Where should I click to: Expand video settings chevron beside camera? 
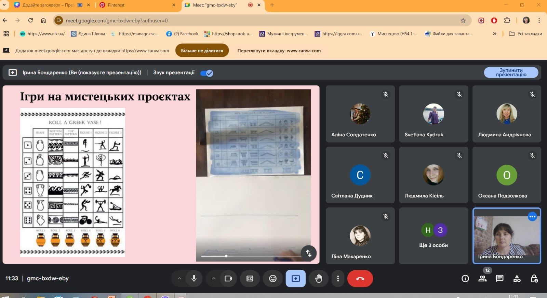[214, 279]
